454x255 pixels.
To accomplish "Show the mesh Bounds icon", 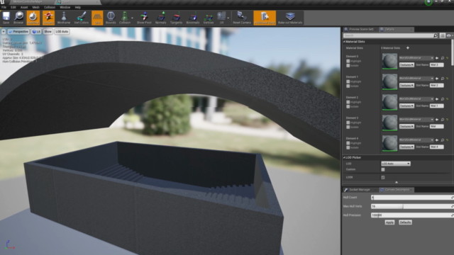I will [x=111, y=18].
